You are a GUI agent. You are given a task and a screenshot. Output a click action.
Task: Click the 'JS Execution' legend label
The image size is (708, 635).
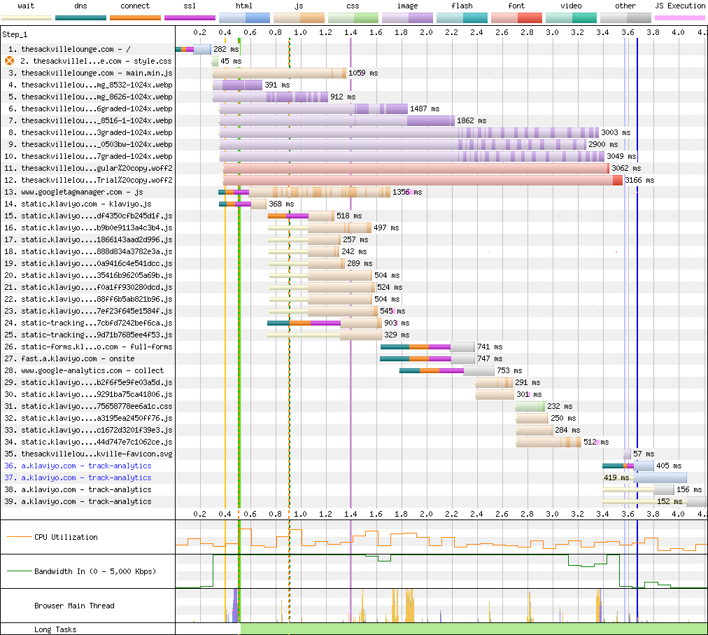click(680, 6)
